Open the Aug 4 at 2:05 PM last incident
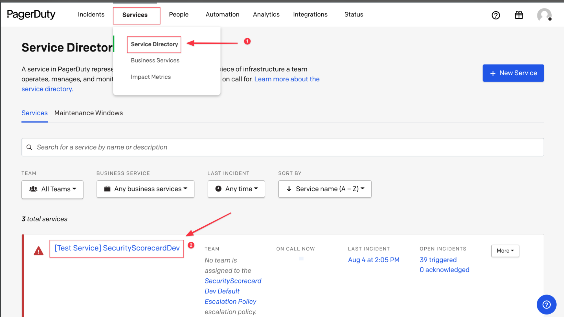The image size is (564, 317). pyautogui.click(x=374, y=260)
